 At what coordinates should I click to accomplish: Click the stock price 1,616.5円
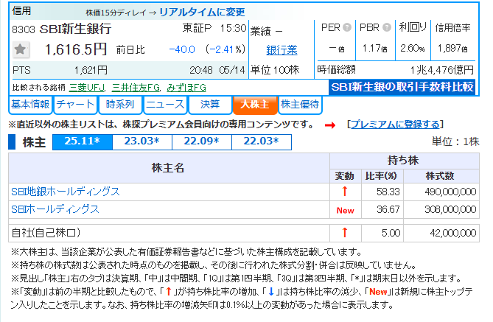75,49
